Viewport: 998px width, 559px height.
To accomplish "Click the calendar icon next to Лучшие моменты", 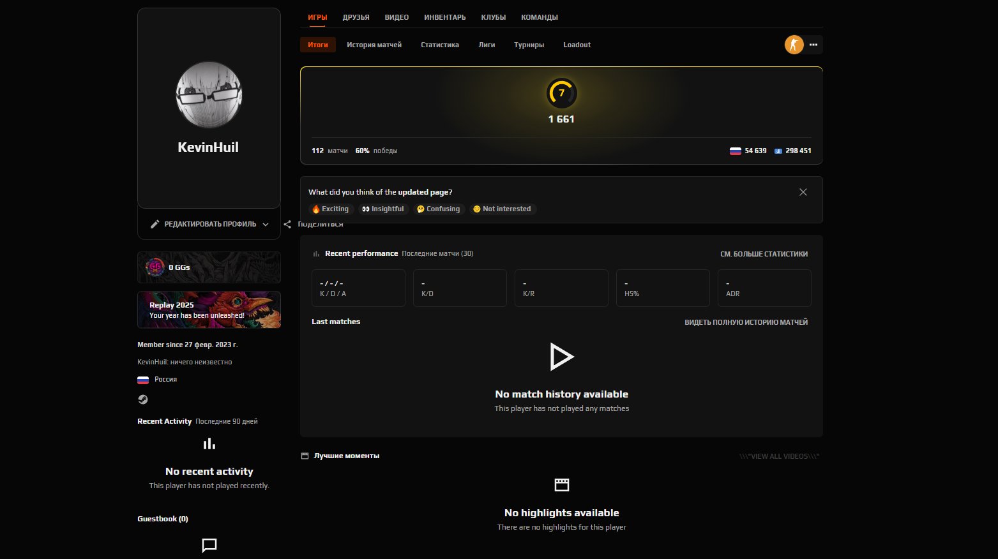I will (305, 455).
